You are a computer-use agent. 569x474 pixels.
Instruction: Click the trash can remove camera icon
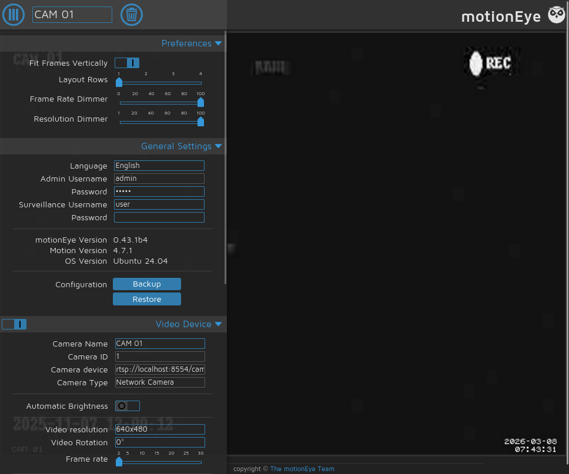pos(131,15)
